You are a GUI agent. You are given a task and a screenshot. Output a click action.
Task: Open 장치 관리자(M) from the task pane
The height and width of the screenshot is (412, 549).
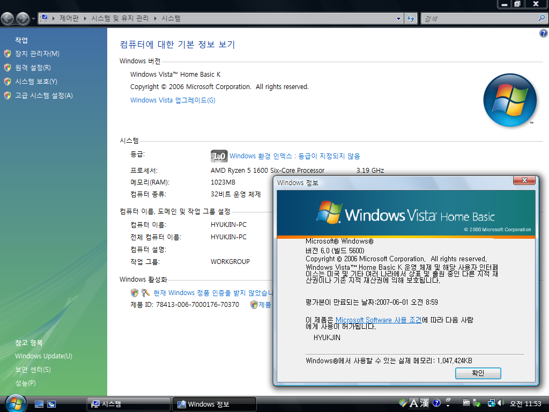tap(37, 54)
